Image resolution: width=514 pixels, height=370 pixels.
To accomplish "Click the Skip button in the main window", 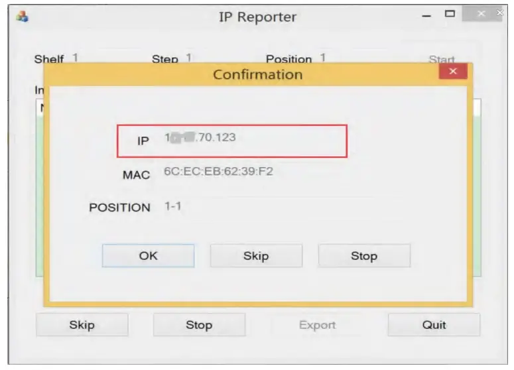I will coord(82,325).
